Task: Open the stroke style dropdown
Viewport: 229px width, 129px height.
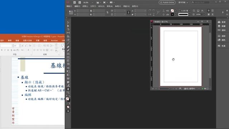Action: 189,14
